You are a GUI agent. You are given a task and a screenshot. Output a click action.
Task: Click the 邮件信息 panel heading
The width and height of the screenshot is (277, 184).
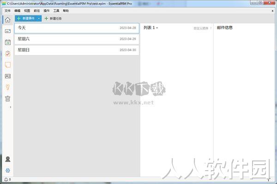click(225, 28)
